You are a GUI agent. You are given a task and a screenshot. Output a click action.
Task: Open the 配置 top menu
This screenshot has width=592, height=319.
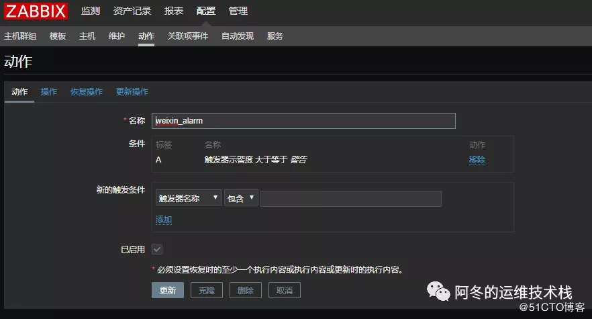click(x=206, y=11)
